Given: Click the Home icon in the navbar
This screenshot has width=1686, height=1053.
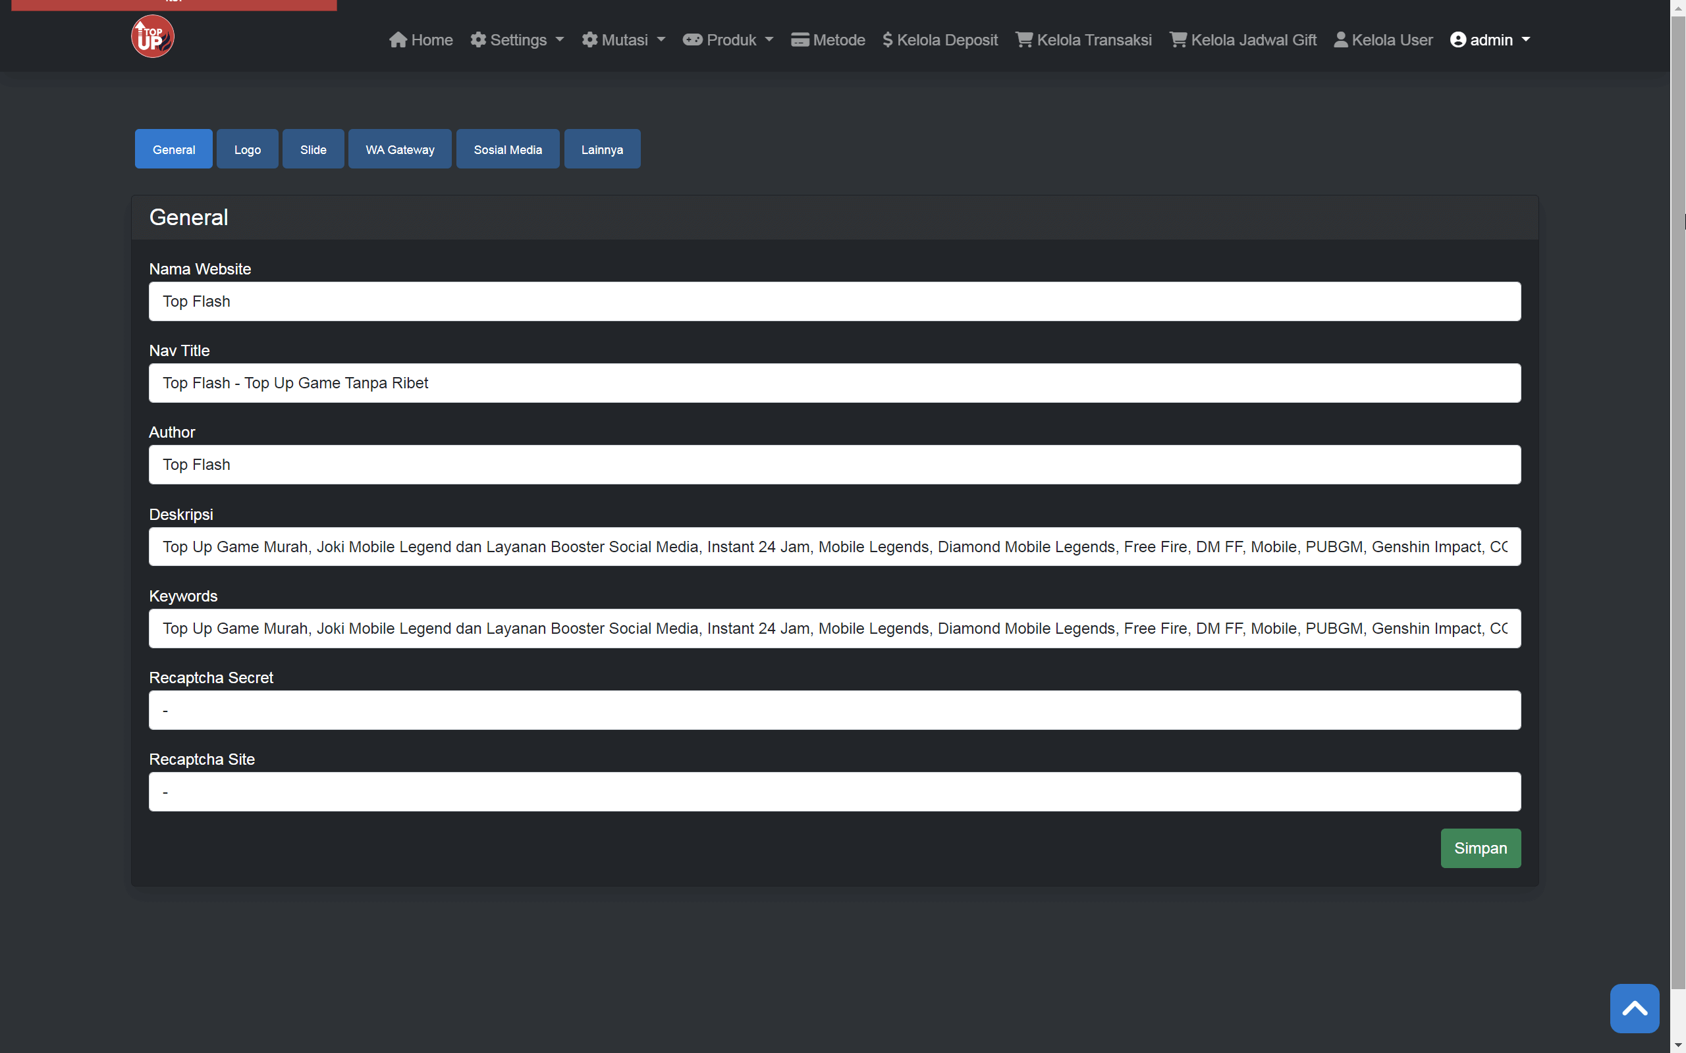Looking at the screenshot, I should (398, 39).
